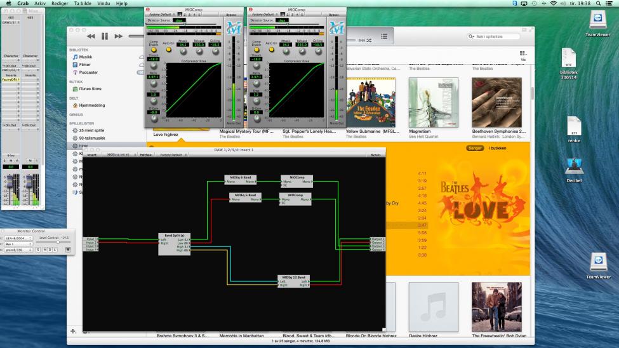Toggle Auto Gn on right MIOComp
This screenshot has height=348, width=619.
click(x=271, y=50)
